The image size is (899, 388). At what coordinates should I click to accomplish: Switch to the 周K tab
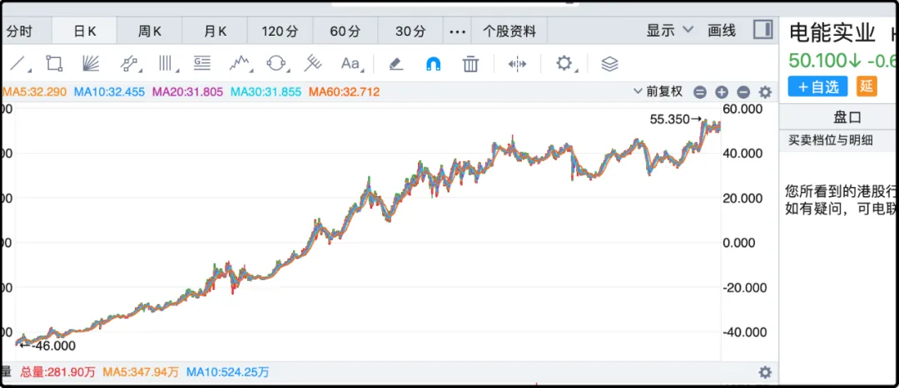(x=150, y=32)
